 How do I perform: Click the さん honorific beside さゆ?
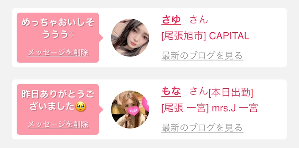[199, 20]
